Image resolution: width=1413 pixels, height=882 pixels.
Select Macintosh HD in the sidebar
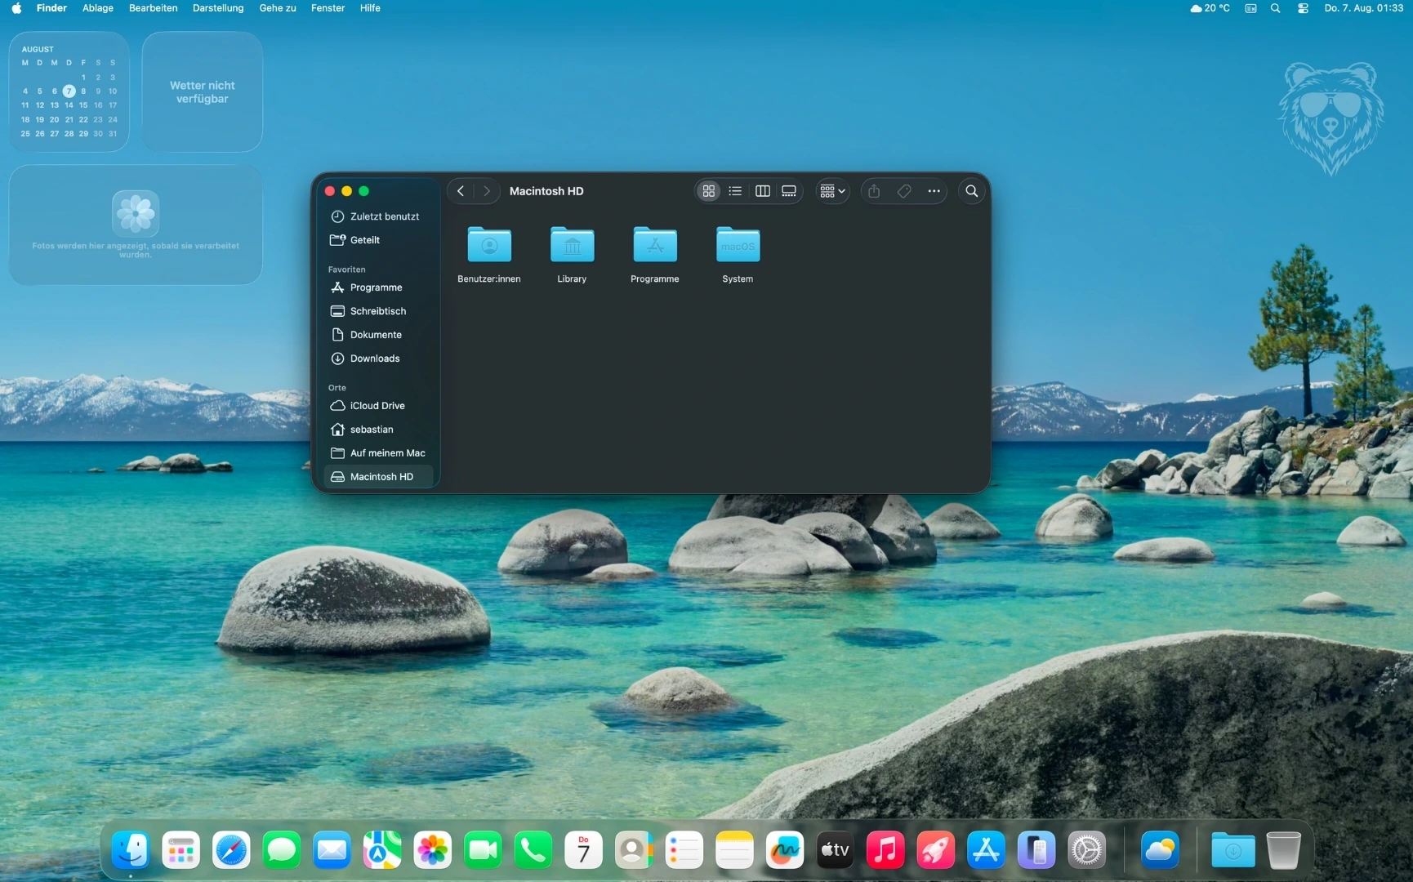381,476
